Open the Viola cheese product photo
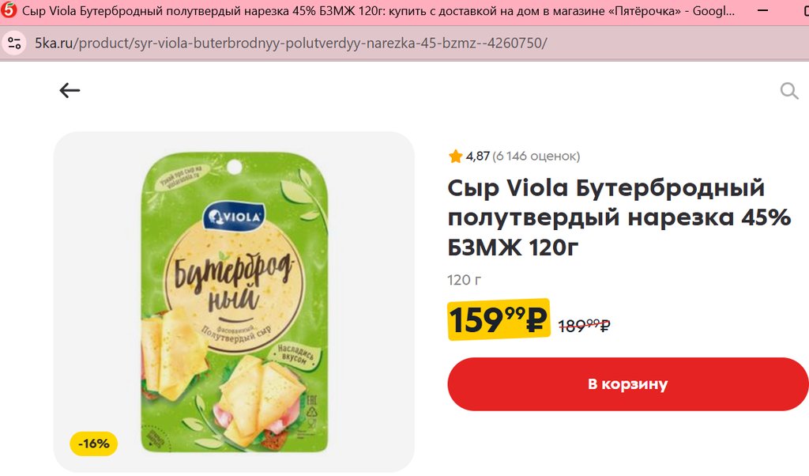809x476 pixels. [x=234, y=303]
